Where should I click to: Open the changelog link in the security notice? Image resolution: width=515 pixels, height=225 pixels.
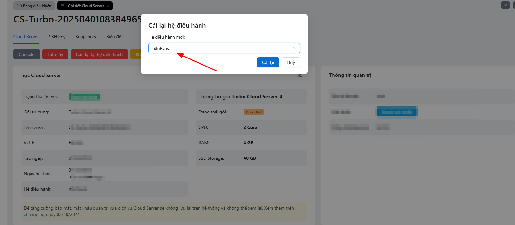pos(34,214)
